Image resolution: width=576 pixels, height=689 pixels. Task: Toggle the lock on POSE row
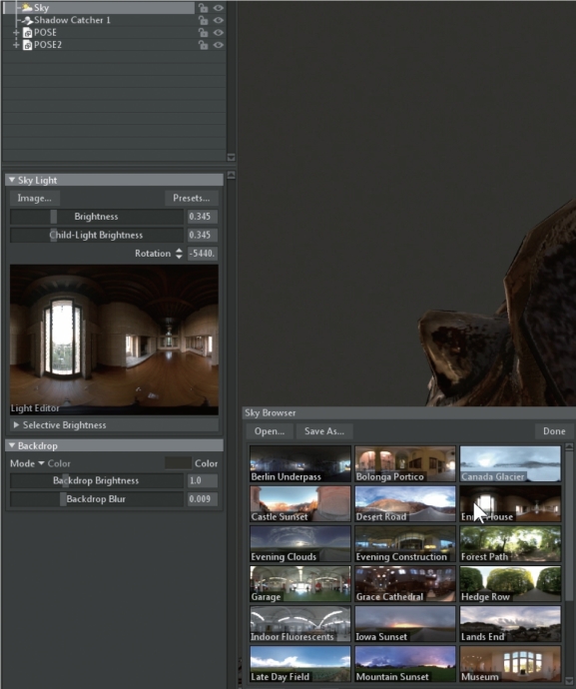203,33
